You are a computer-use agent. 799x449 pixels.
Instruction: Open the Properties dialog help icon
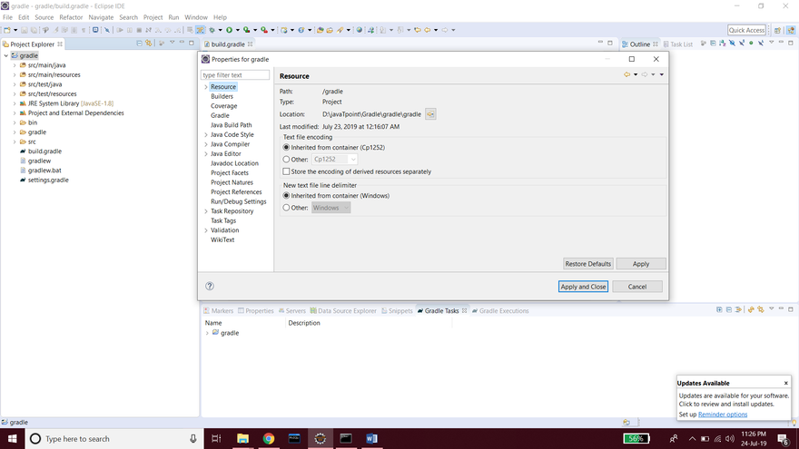(210, 286)
